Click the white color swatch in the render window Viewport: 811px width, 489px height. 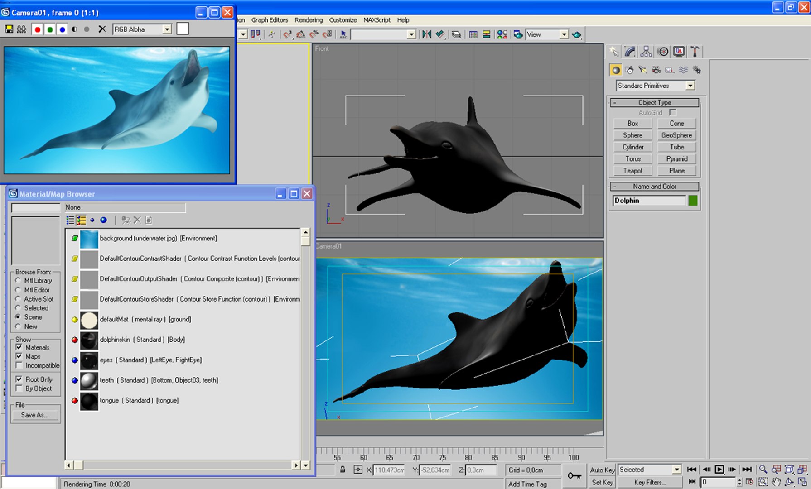(183, 29)
